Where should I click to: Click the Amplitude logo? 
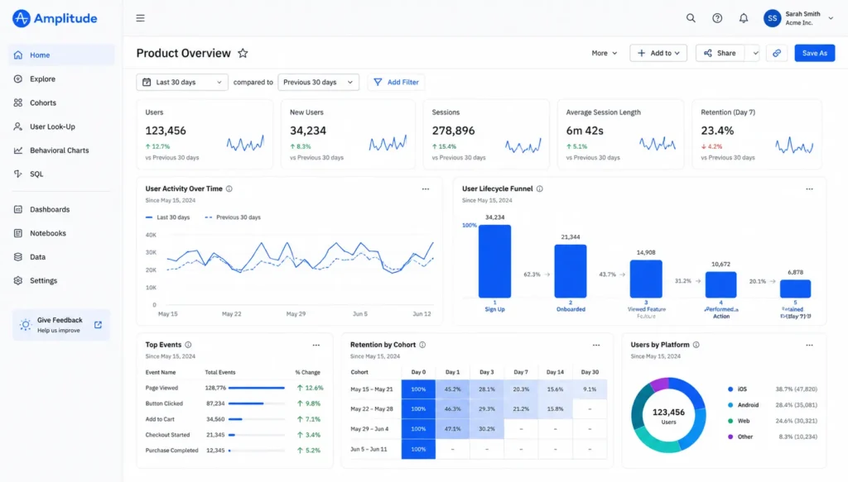55,18
